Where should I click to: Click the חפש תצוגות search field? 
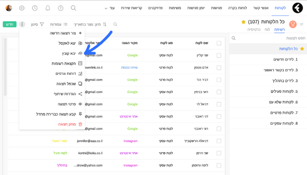(x=268, y=38)
